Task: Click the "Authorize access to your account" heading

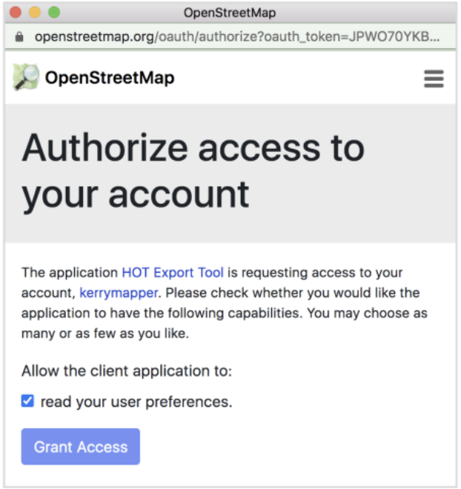Action: tap(193, 171)
